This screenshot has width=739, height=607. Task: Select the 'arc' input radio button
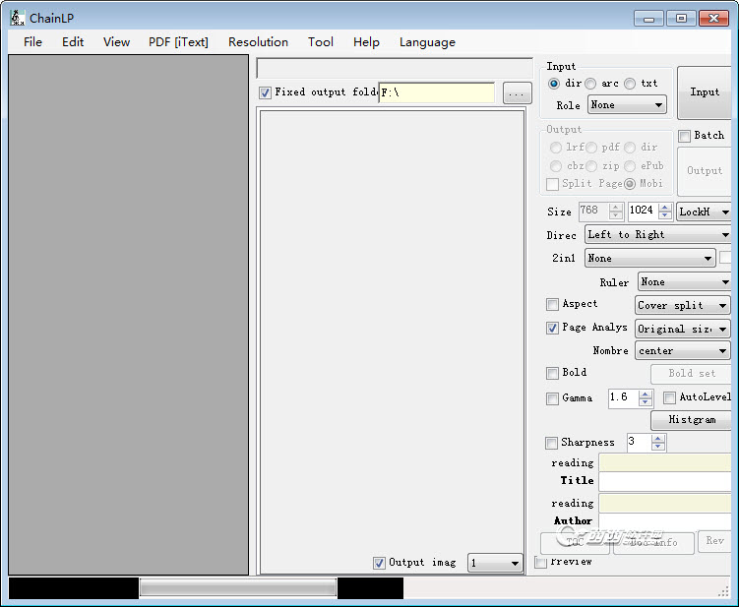pos(590,84)
